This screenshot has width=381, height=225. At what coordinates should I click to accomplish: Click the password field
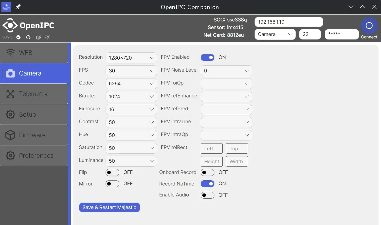click(342, 34)
